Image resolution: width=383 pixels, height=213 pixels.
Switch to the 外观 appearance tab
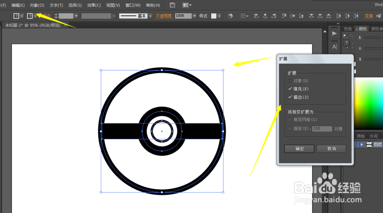[373, 136]
